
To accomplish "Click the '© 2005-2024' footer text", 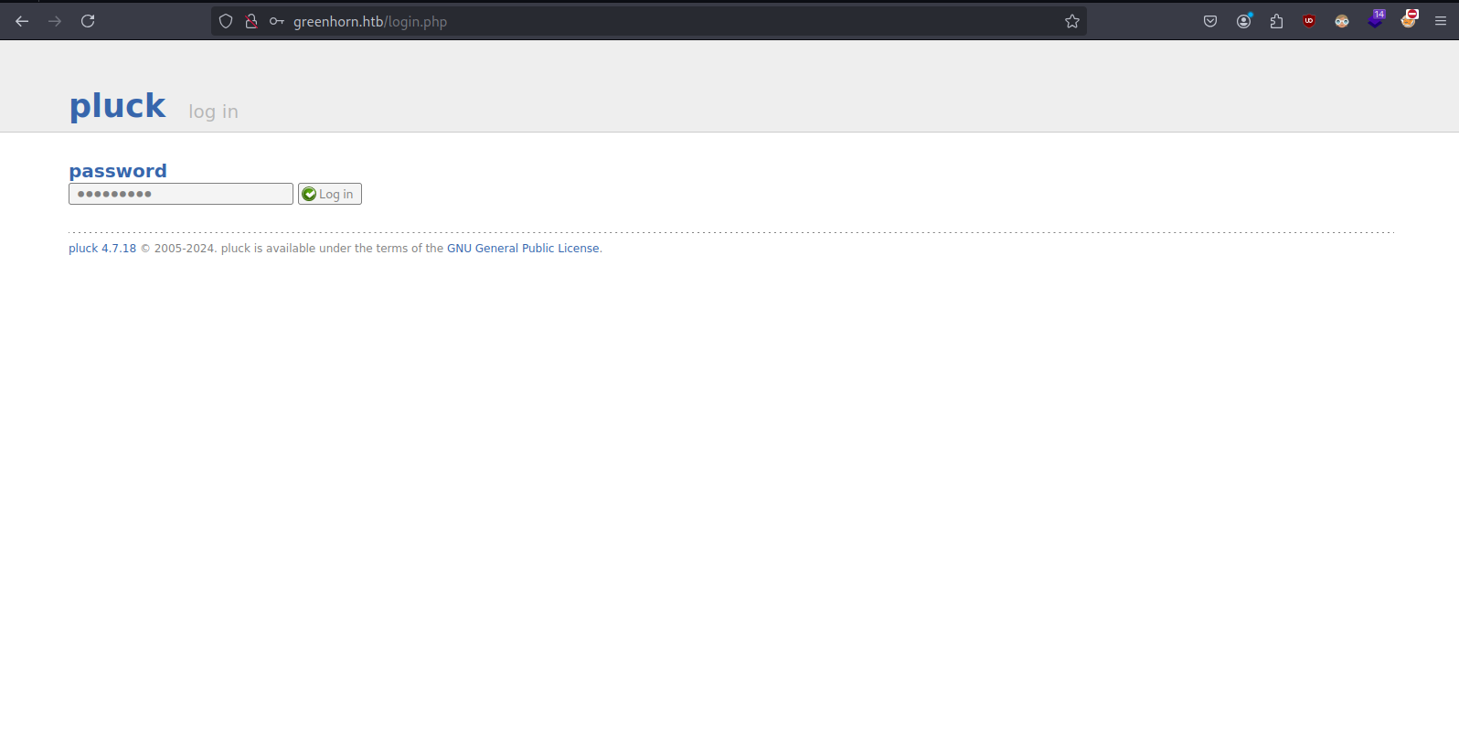I will click(178, 249).
